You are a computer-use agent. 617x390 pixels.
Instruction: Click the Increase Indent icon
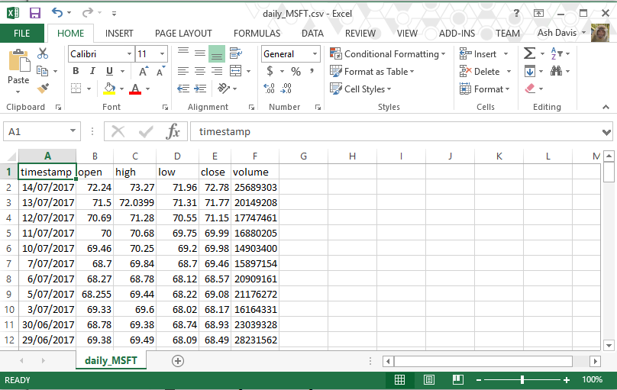200,89
